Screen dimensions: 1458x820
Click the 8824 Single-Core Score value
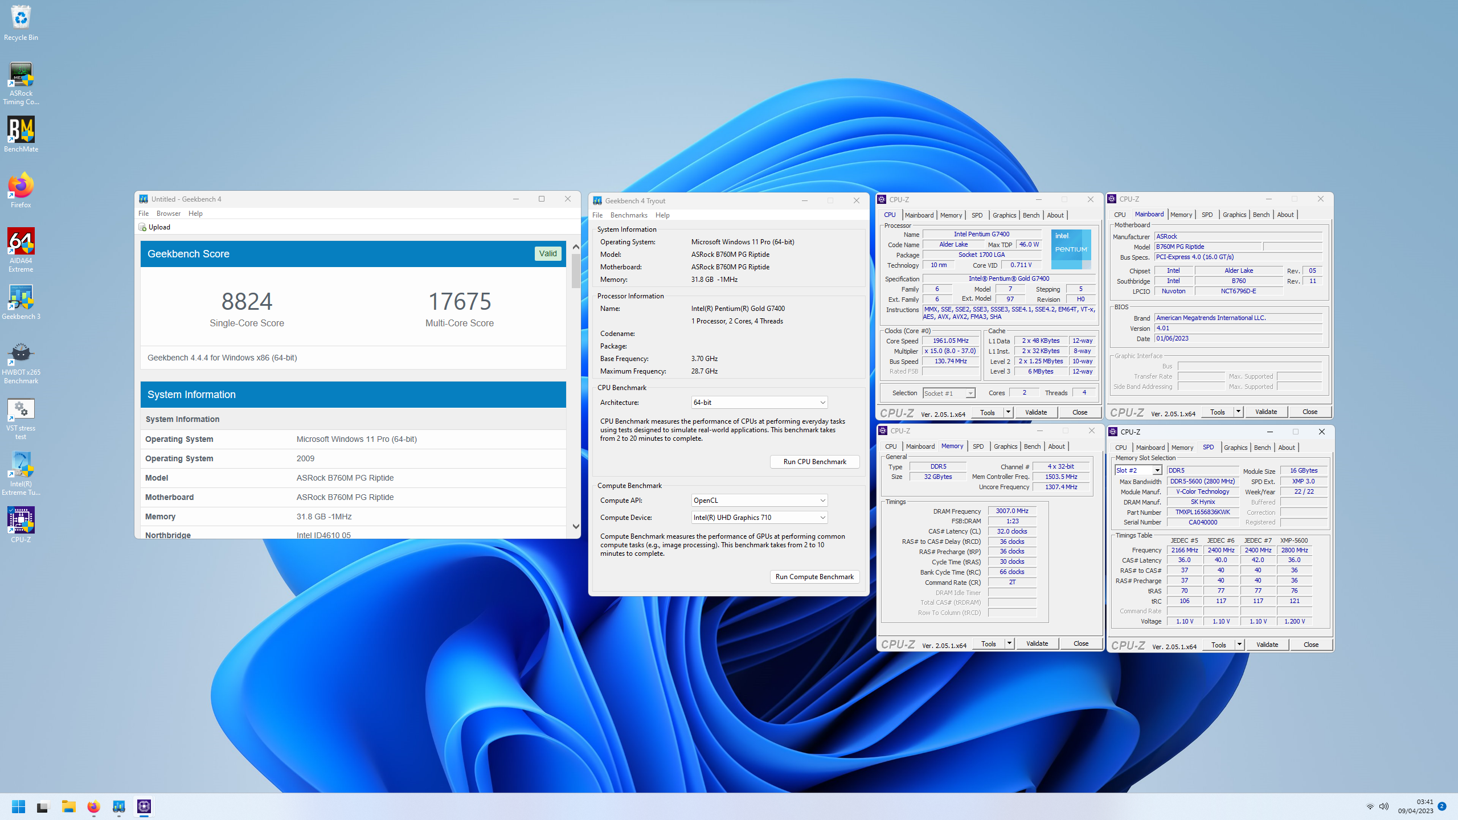click(247, 301)
